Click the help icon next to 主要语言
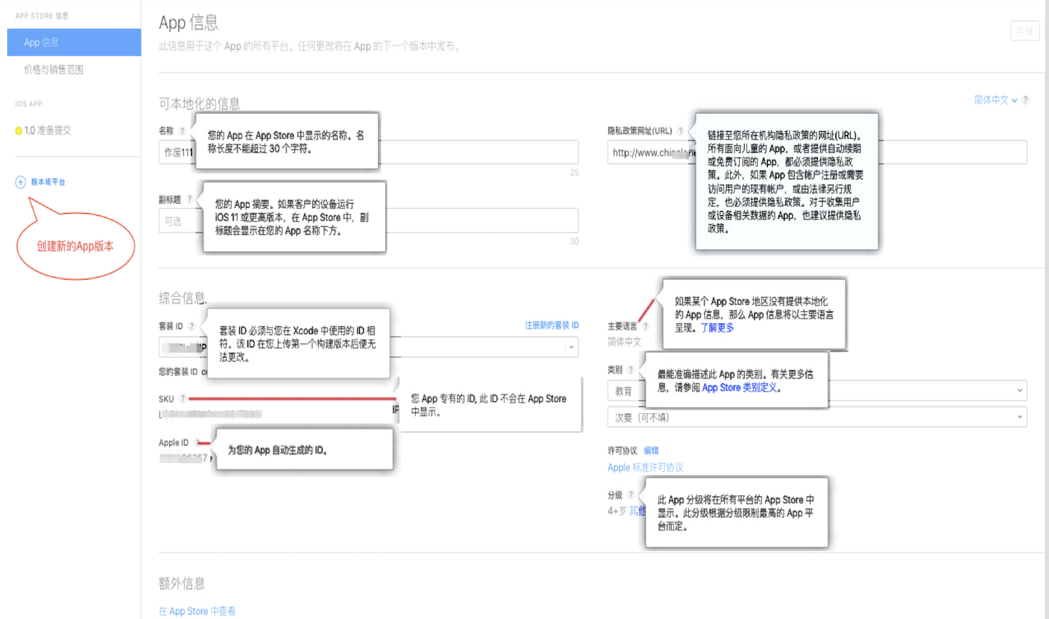Screen dimensions: 1049x619 pos(646,326)
